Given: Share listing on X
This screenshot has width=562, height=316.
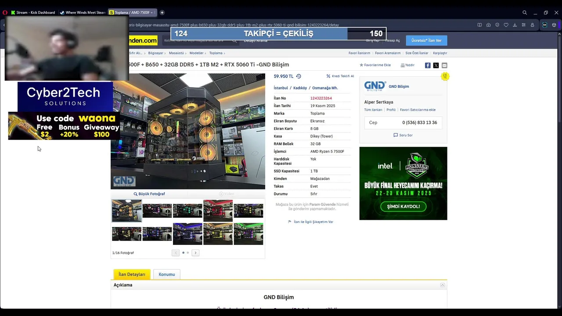Looking at the screenshot, I should coord(436,65).
